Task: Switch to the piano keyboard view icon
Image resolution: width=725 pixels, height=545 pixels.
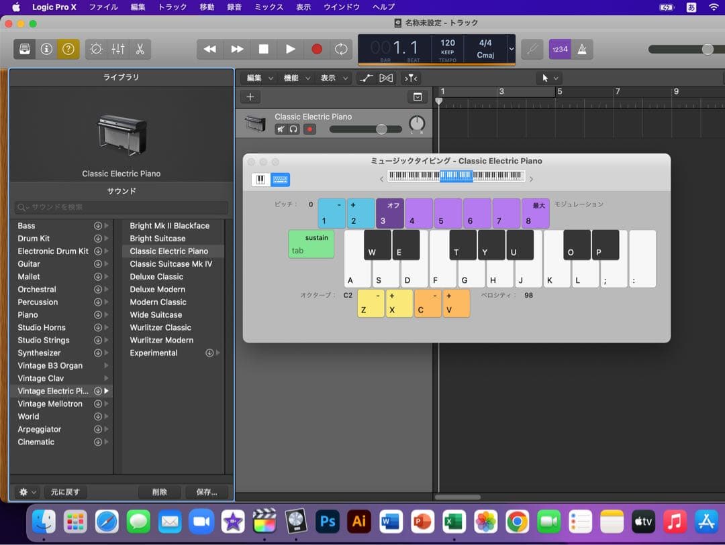Action: coord(260,180)
